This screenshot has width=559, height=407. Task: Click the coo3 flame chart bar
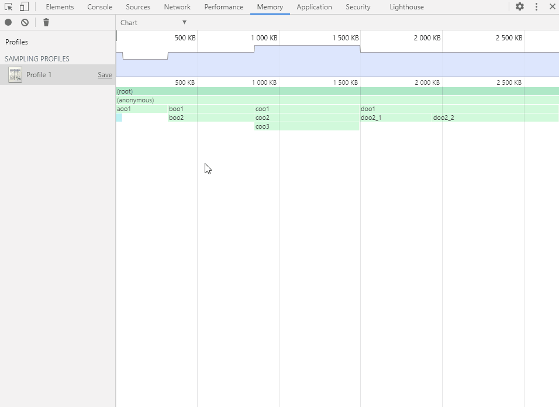tap(306, 126)
